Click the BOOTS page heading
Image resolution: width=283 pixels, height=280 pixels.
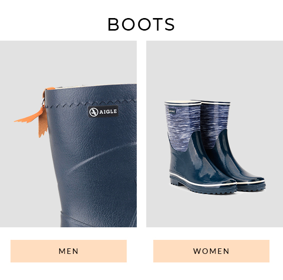pos(141,24)
